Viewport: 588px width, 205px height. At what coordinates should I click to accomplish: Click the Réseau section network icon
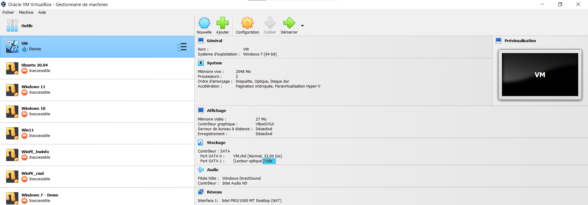201,192
